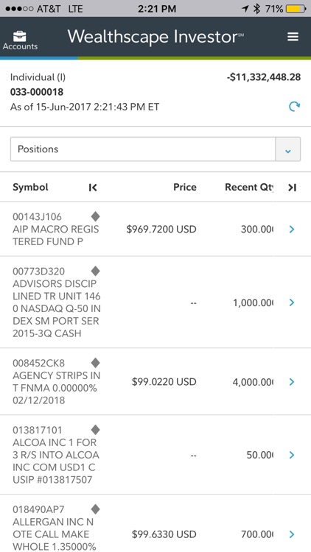Screen dimensions: 311x552
Task: Select the 4,000.00 quantity value
Action: pos(254,381)
